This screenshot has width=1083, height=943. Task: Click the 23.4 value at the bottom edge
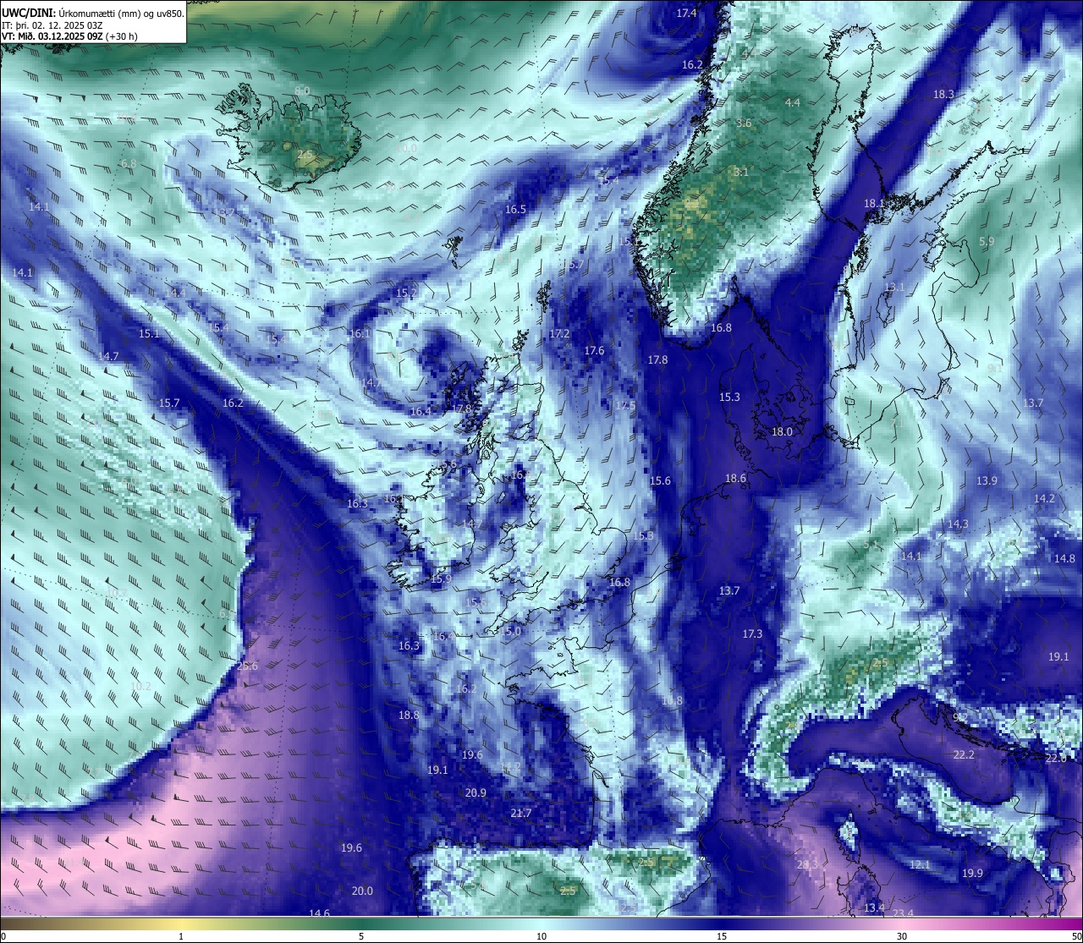[904, 913]
